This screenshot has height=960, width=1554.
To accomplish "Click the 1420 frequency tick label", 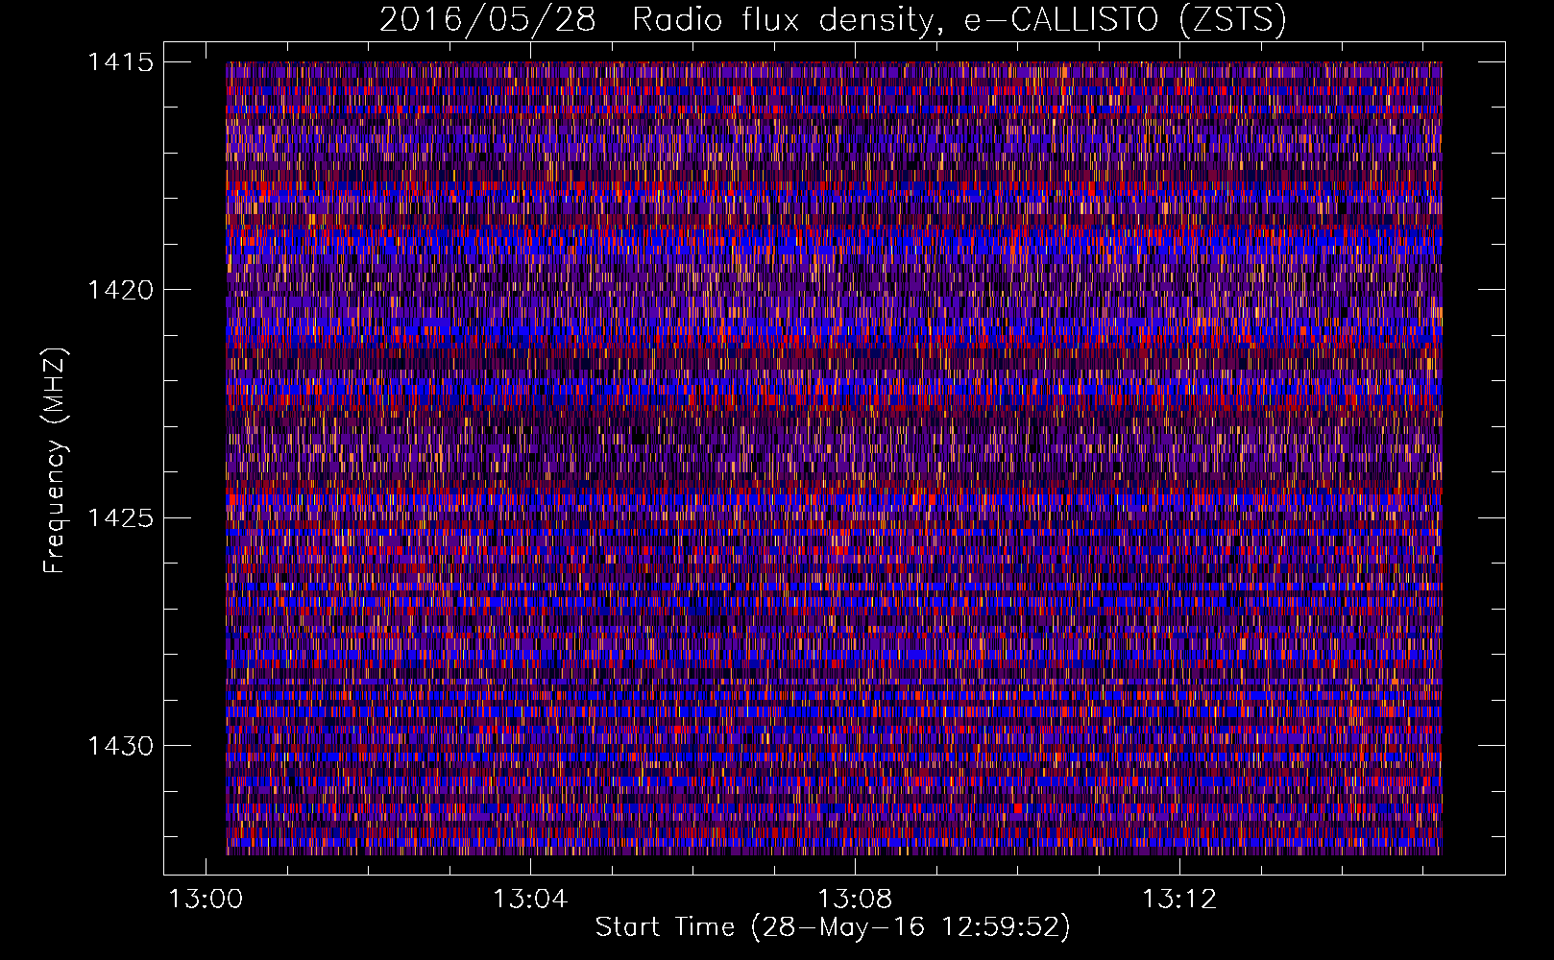I will click(x=120, y=290).
